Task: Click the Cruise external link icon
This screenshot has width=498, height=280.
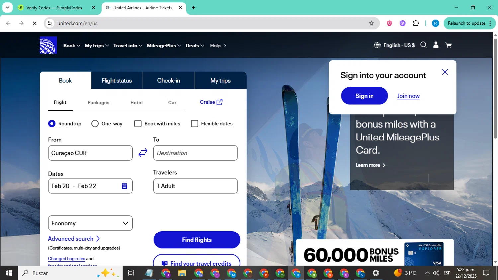Action: click(x=220, y=102)
